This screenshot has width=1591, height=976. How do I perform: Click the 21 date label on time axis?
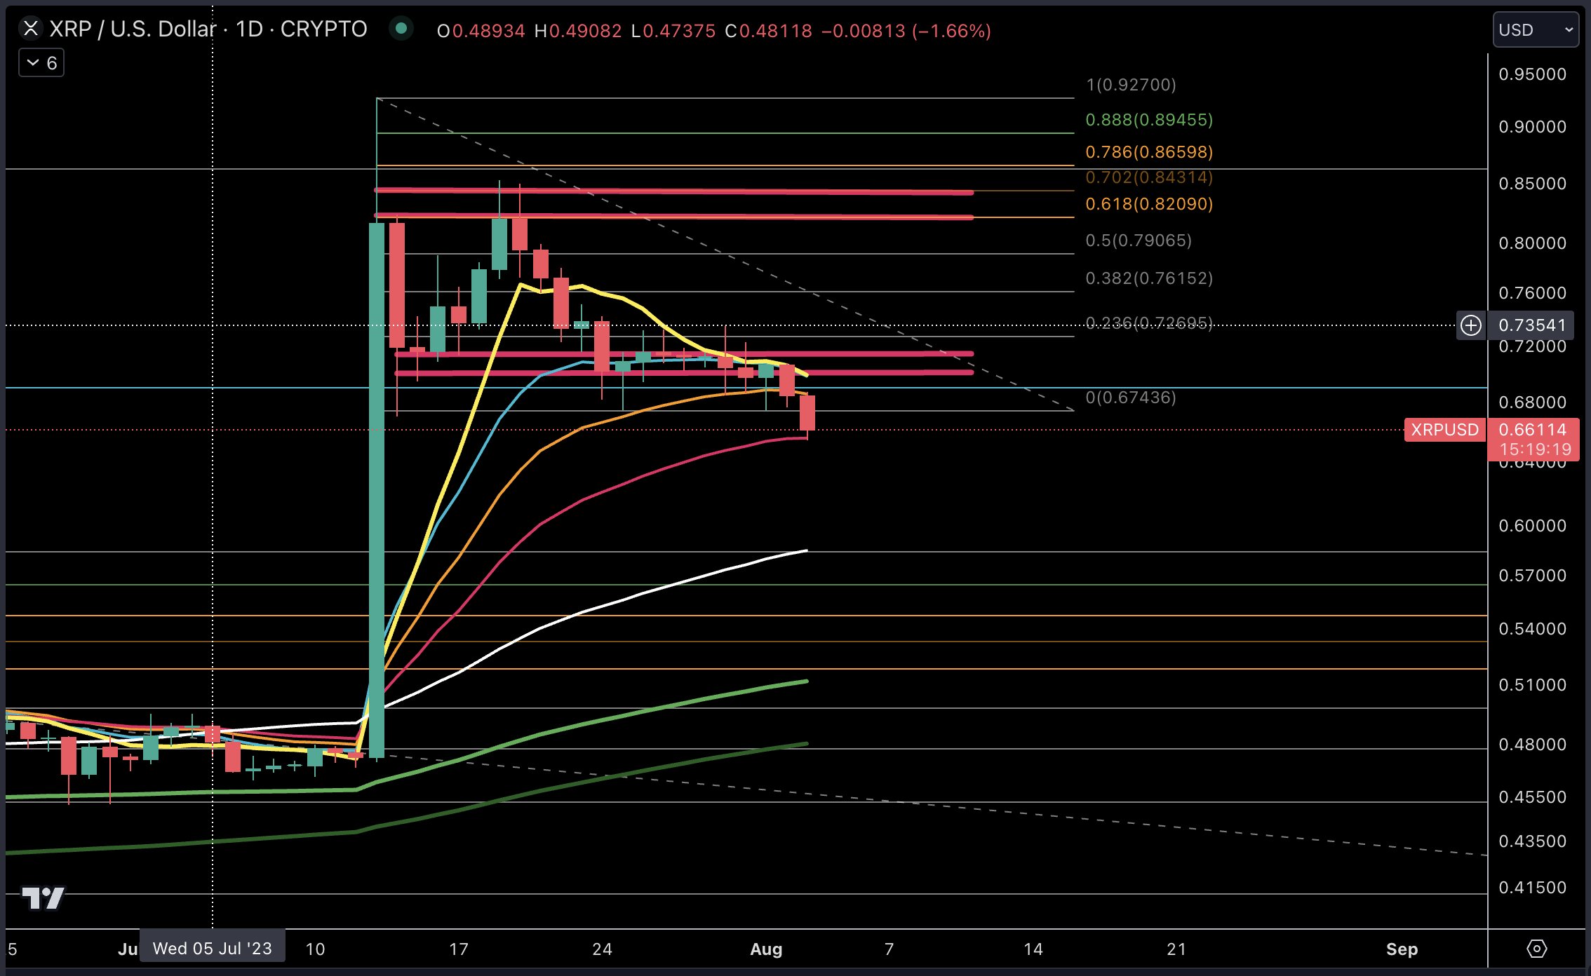(1176, 949)
